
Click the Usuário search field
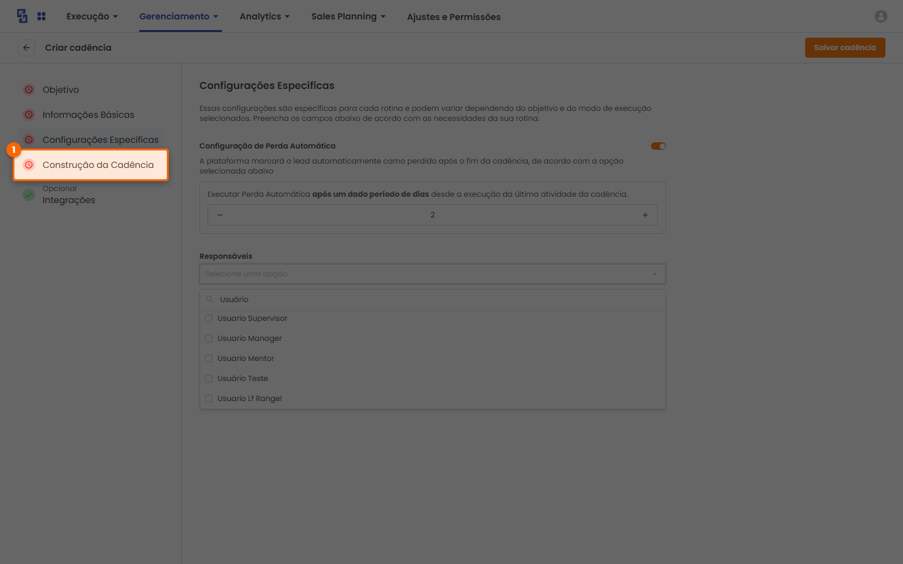[x=433, y=300]
